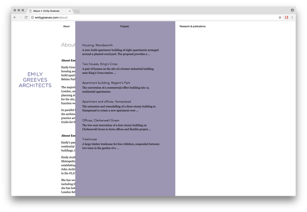
Task: Open Two houses, King's Cross project
Action: 100,64
